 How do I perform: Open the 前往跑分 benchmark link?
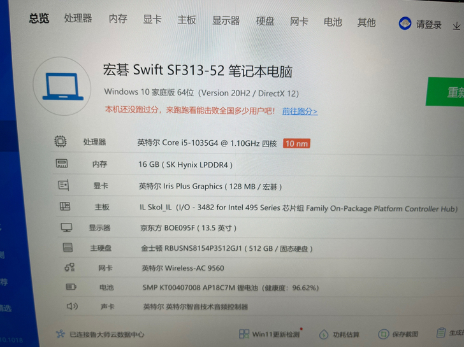(300, 111)
